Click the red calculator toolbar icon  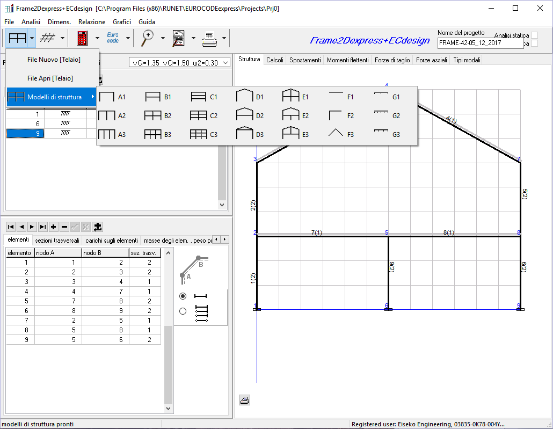[x=83, y=38]
